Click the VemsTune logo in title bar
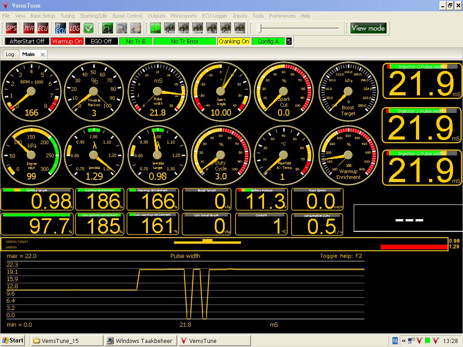The height and width of the screenshot is (347, 463). (5, 5)
